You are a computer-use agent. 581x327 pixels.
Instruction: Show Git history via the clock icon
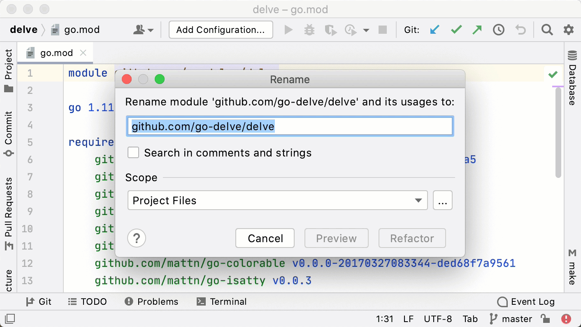click(498, 29)
